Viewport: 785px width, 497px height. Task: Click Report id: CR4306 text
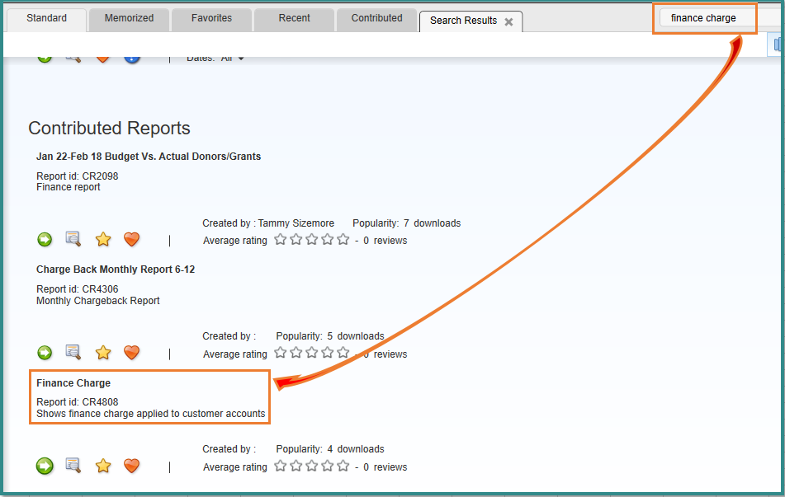click(78, 289)
